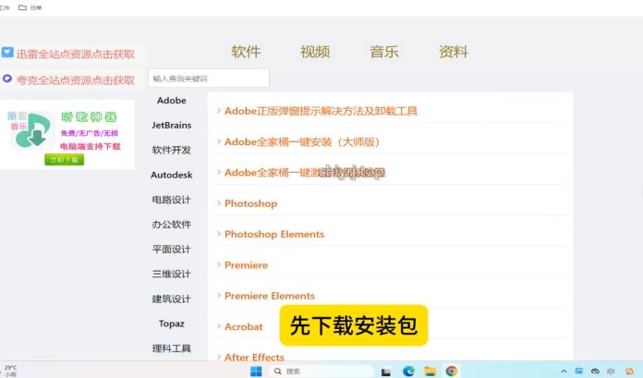Show hidden system tray icons
This screenshot has width=643, height=378.
coord(564,371)
